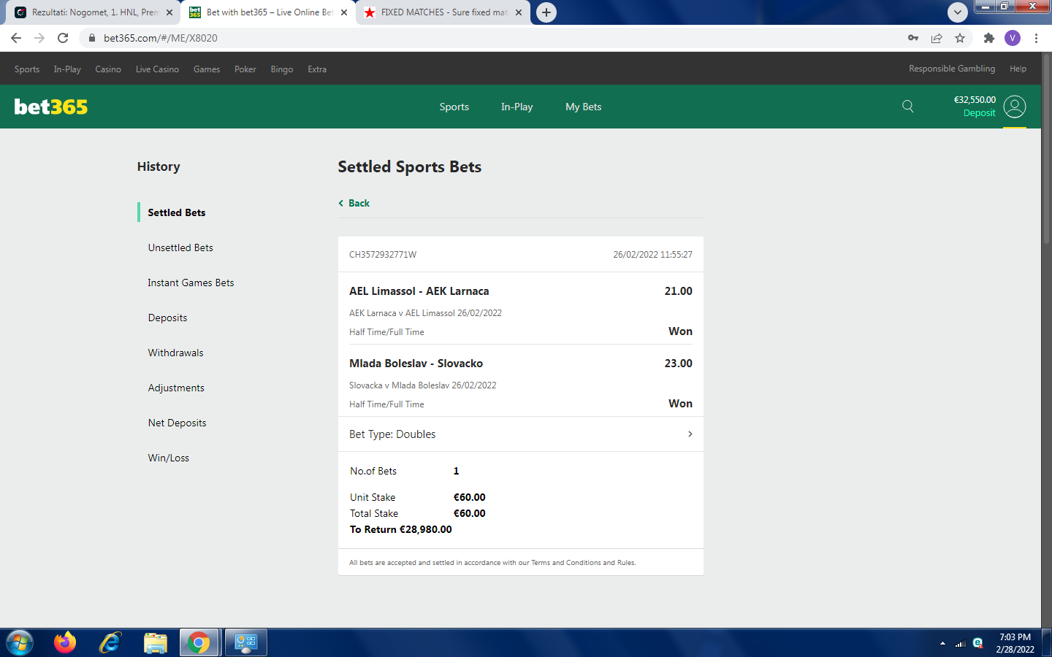Reload the page with the refresh icon
Image resolution: width=1052 pixels, height=657 pixels.
[x=63, y=38]
